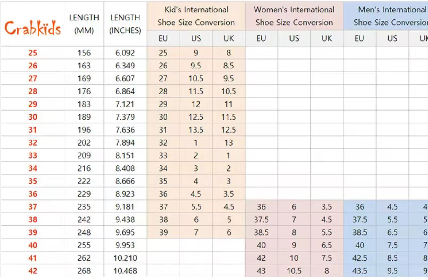Image resolution: width=428 pixels, height=280 pixels.
Task: Select the 176 millimeter length cell
Action: 84,91
